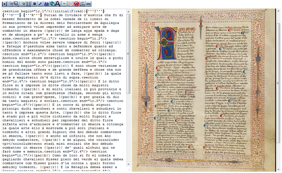
Task: Click the zoom out magnifier icon
Action: click(11, 4)
